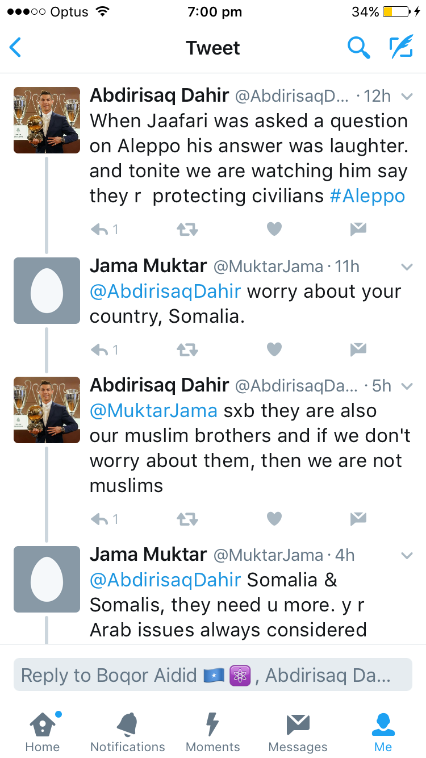Switch to the Notifications tab
This screenshot has height=758, width=426.
tap(128, 732)
